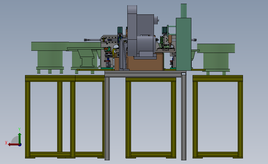Select the far-right green bowl feeder

click(x=216, y=59)
